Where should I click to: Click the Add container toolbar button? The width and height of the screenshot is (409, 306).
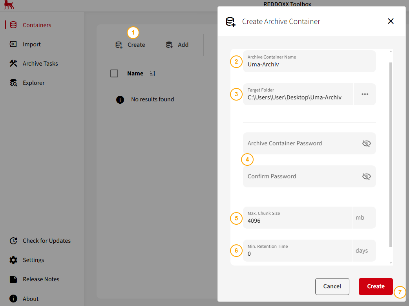[x=177, y=45]
